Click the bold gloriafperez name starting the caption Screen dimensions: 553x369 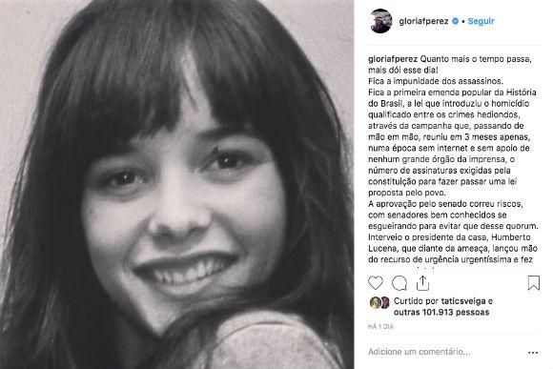tap(393, 59)
